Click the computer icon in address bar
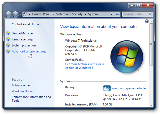 (x=25, y=14)
